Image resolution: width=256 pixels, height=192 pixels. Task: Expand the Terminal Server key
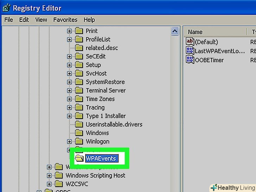pos(69,90)
